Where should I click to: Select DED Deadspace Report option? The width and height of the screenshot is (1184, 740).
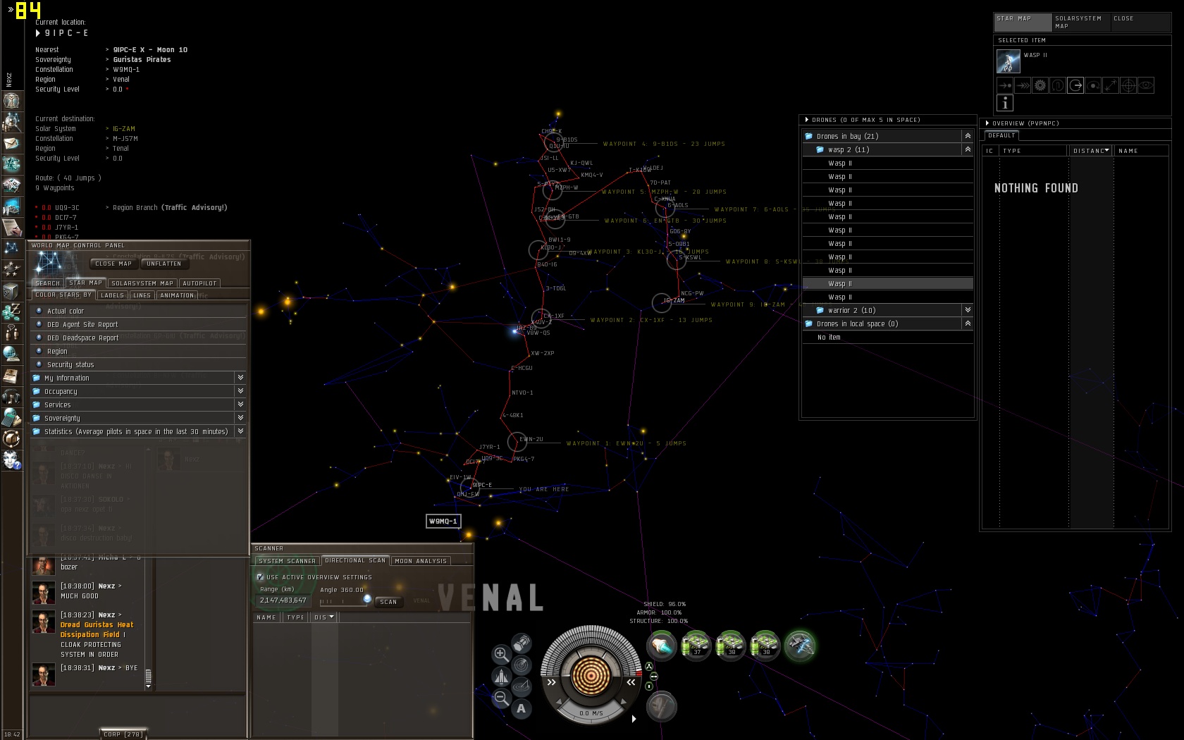[x=139, y=338]
